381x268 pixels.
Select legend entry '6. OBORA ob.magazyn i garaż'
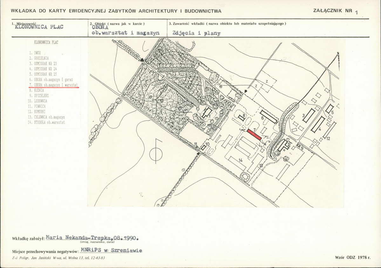(x=51, y=80)
